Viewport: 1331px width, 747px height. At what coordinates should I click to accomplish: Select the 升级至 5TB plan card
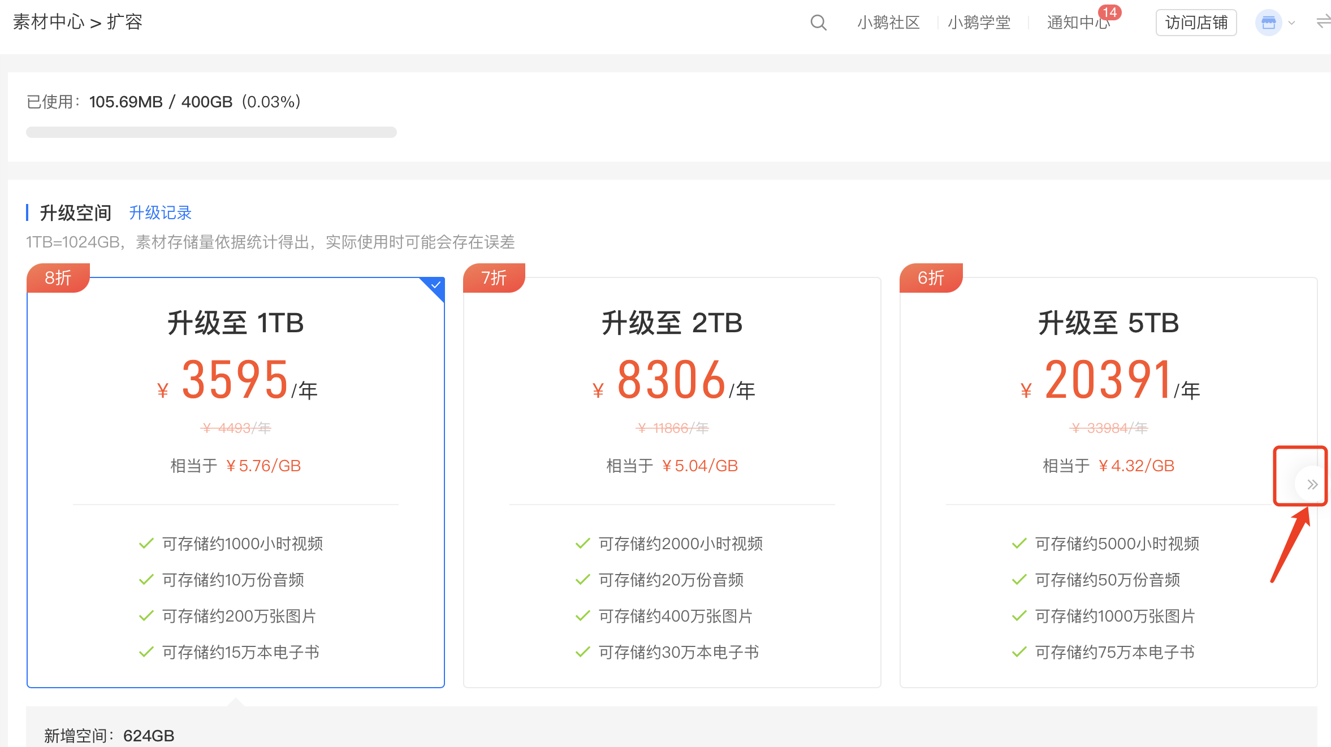click(x=1109, y=482)
